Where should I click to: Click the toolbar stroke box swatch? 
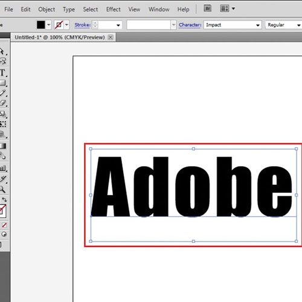[2, 211]
